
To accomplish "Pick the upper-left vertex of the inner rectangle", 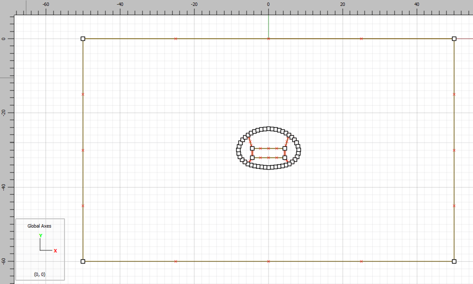I will [x=252, y=148].
